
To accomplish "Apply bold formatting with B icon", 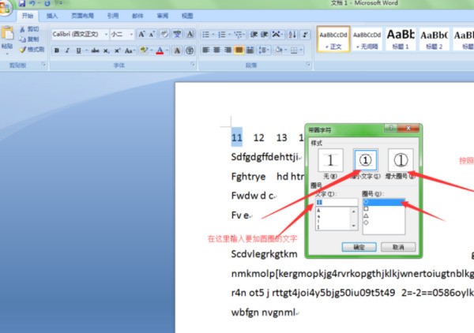I will (x=57, y=50).
